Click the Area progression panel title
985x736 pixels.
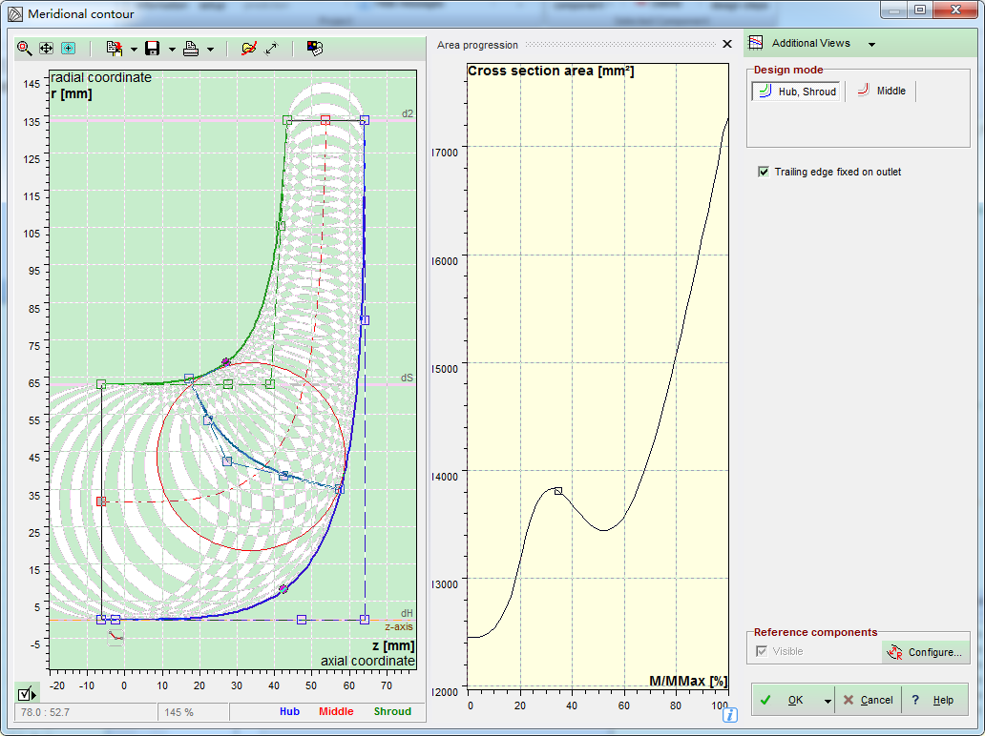pyautogui.click(x=477, y=45)
